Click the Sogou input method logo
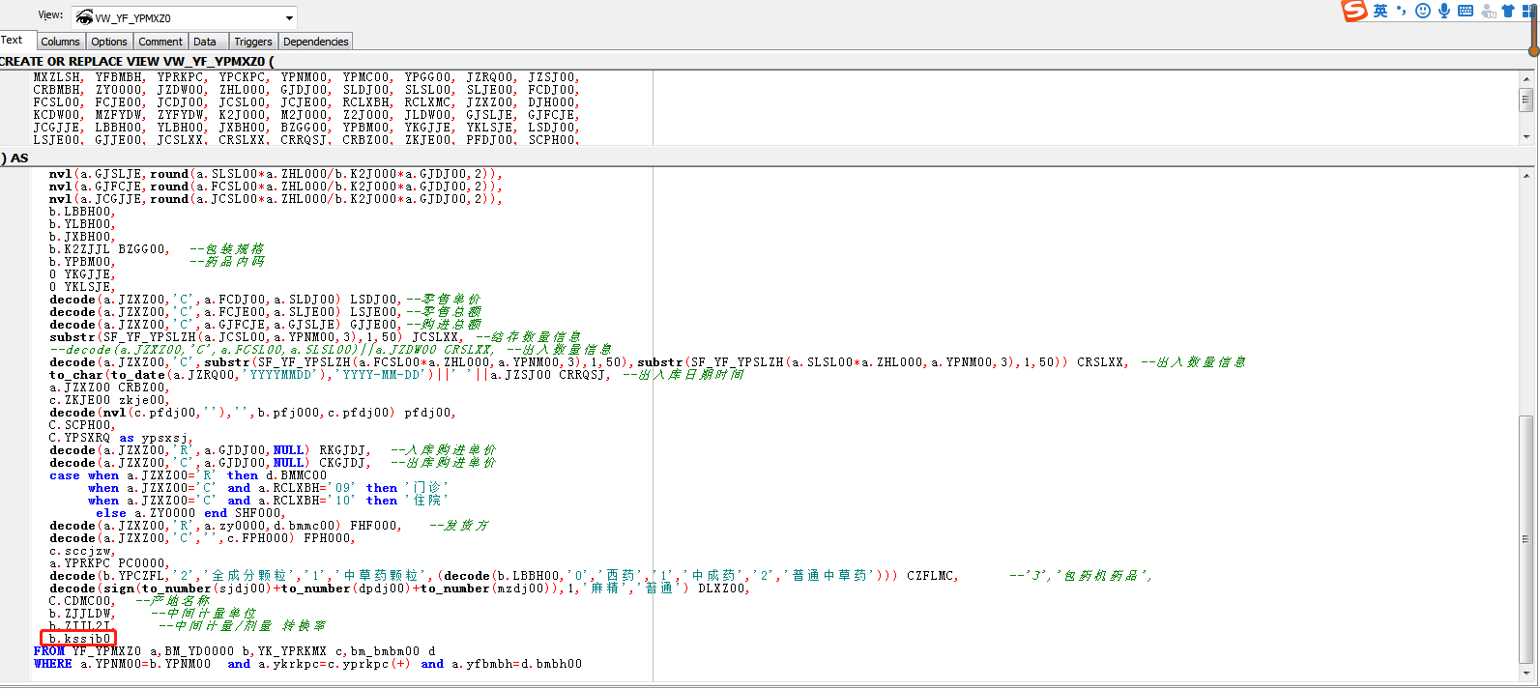 pos(1355,11)
